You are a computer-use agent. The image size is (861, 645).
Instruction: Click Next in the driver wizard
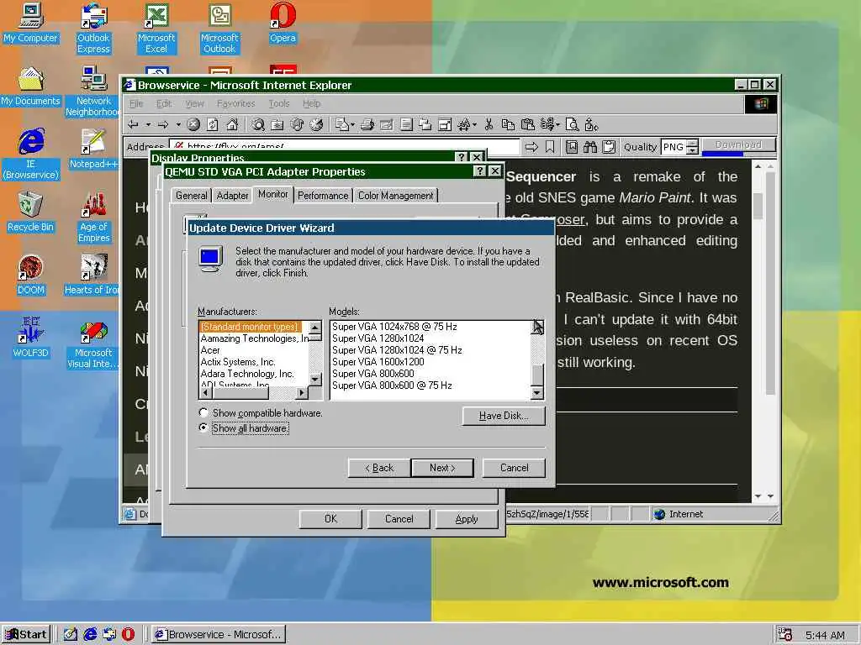click(x=442, y=468)
